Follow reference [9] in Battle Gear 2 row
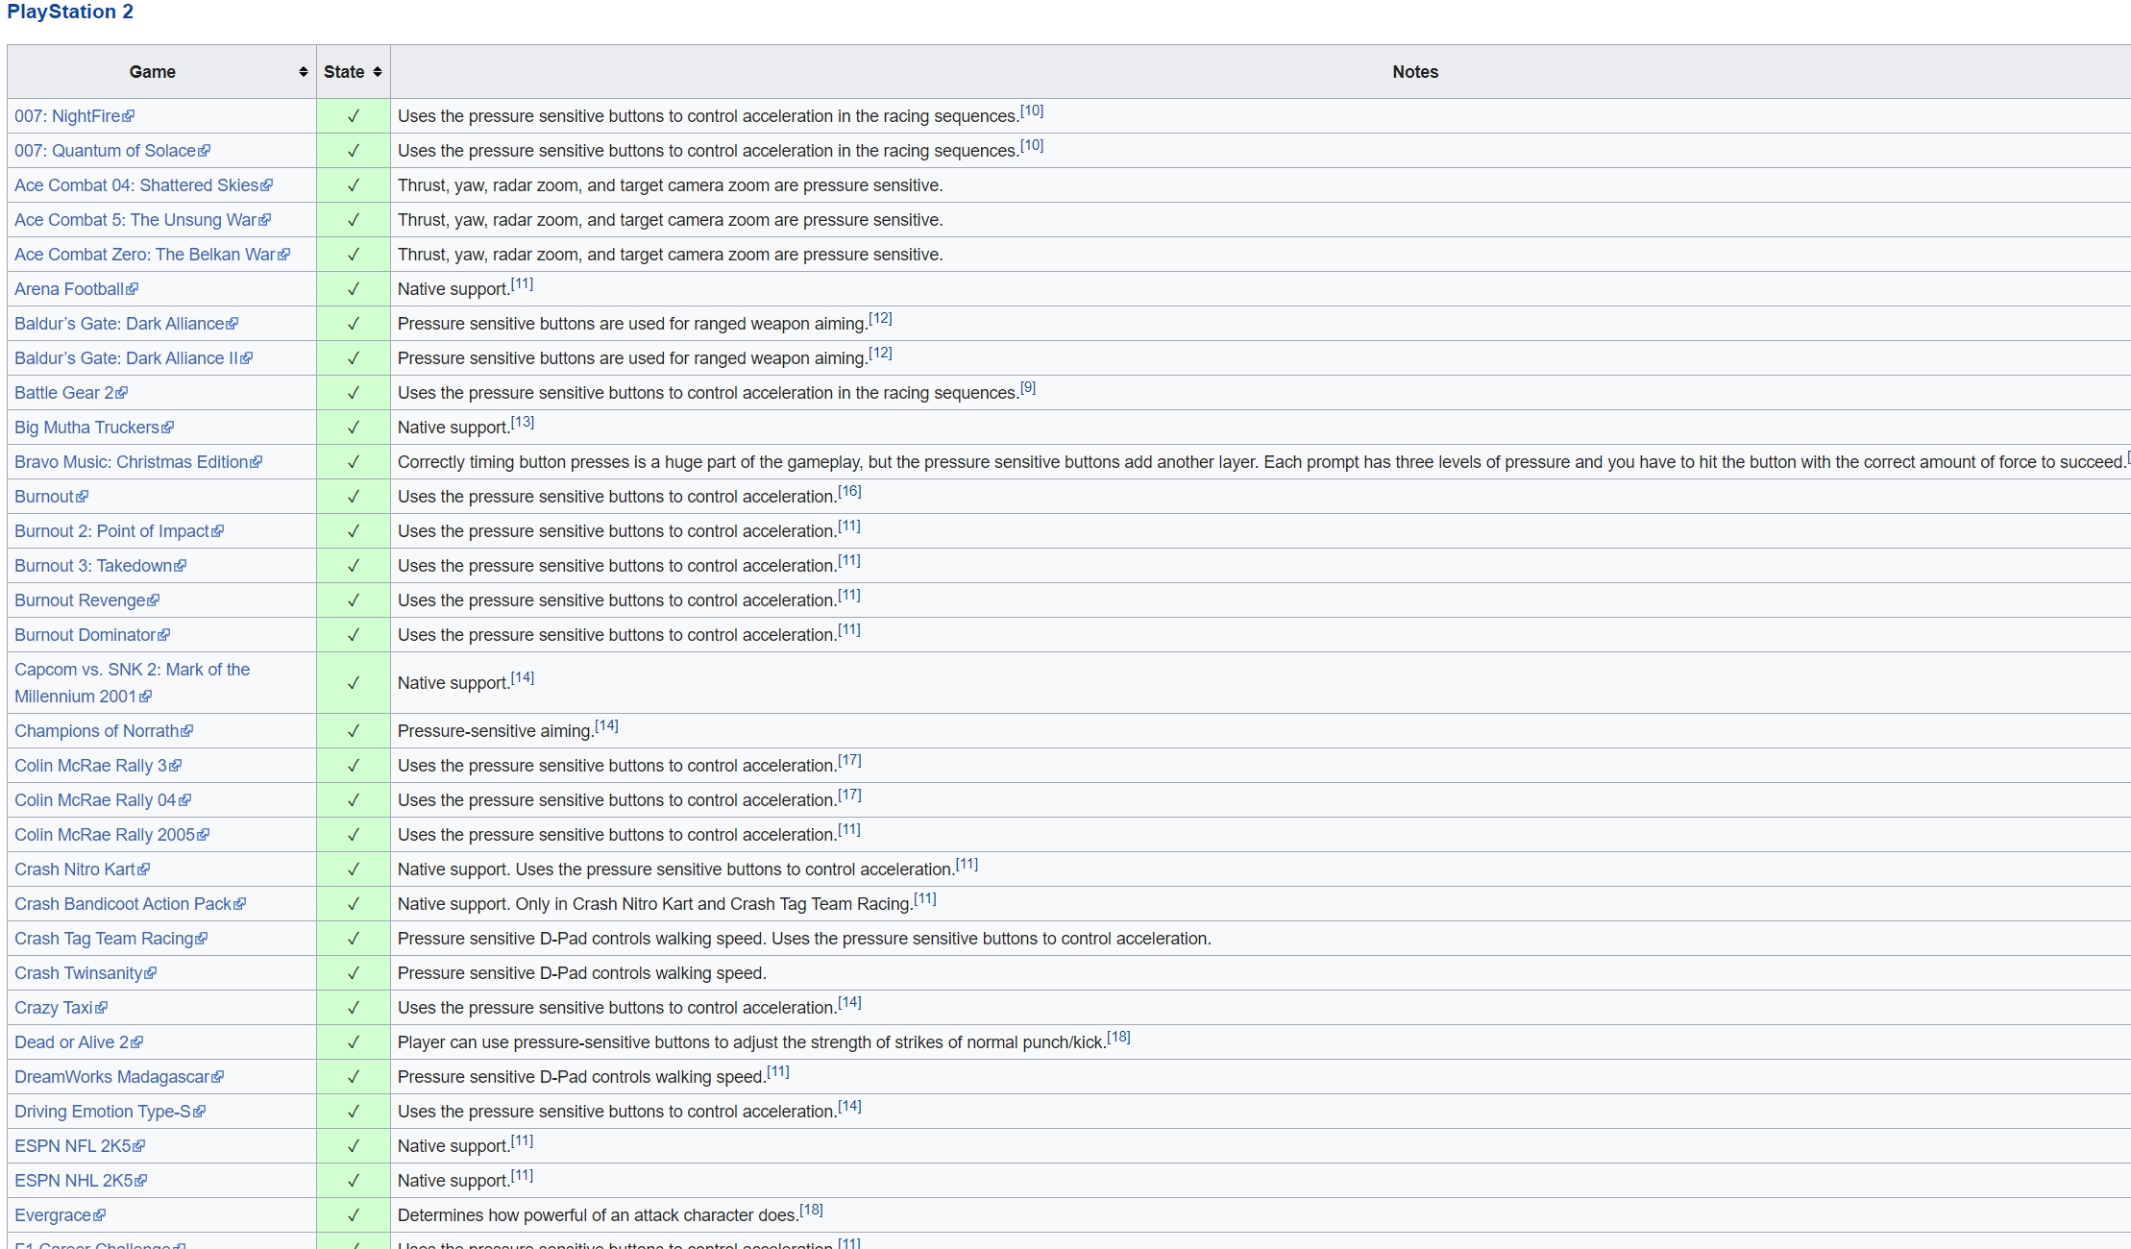Viewport: 2131px width, 1249px height. [1028, 388]
